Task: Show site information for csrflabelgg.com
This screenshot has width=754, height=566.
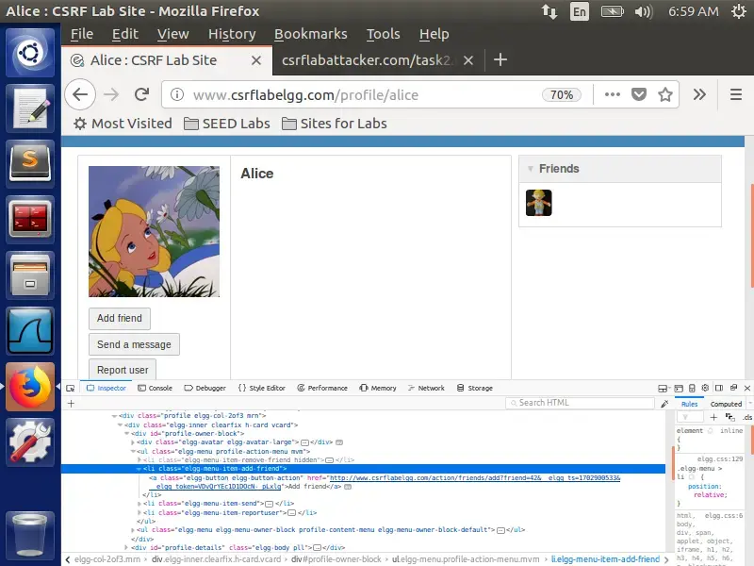Action: 177,94
